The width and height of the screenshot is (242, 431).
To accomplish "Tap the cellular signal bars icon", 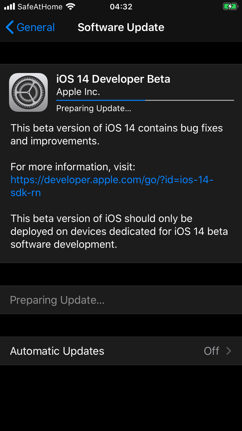I will pos(10,6).
